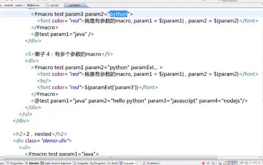The image size is (263, 165).
Task: Click the Servers tab icon
Action: coord(27,163)
